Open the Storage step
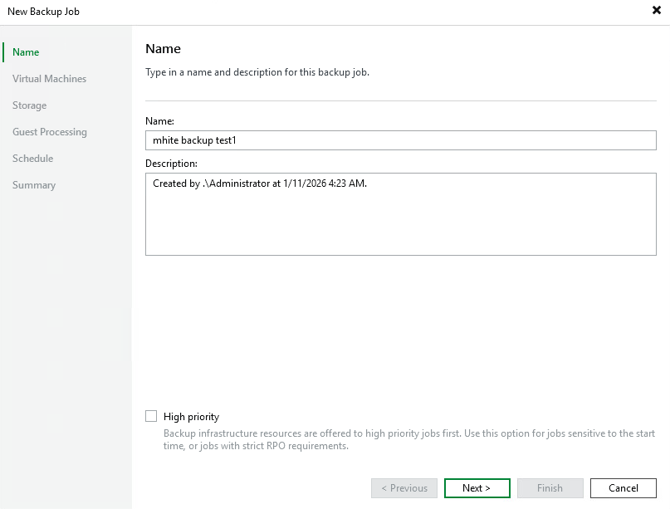Image resolution: width=670 pixels, height=509 pixels. (x=29, y=105)
